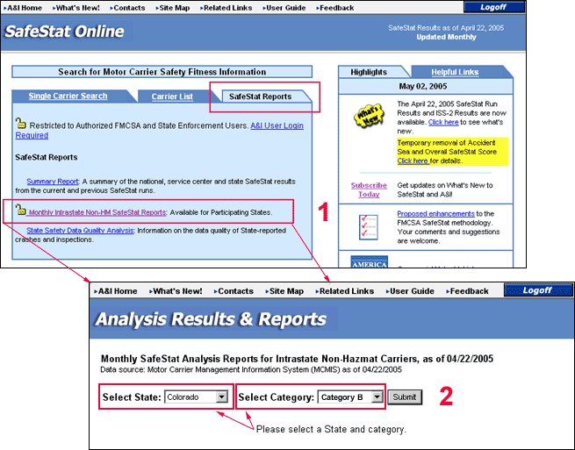575x450 pixels.
Task: Click the 'SafeStat Online' banner title
Action: 65,32
